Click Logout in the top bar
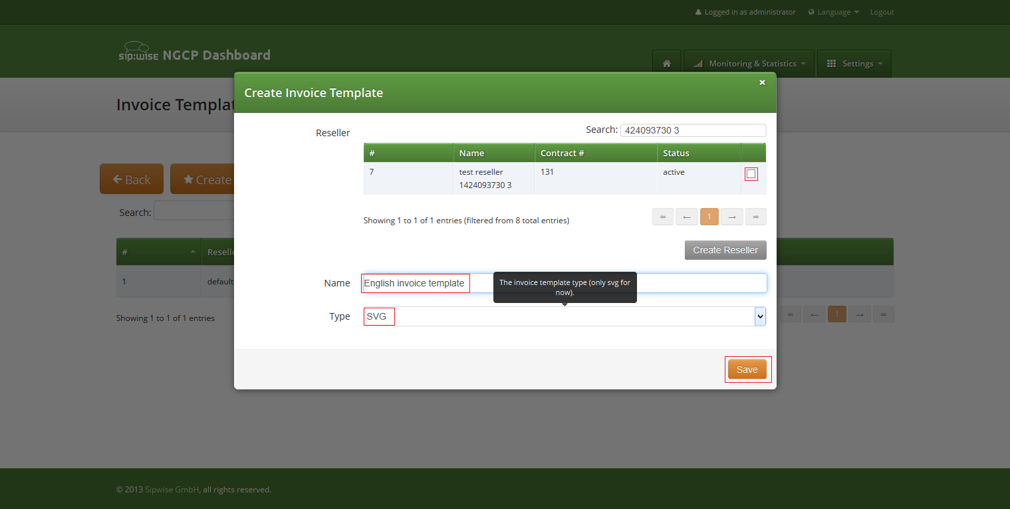 click(882, 11)
